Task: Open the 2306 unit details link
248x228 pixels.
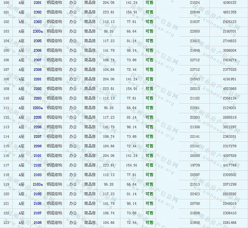Action: pos(38,50)
